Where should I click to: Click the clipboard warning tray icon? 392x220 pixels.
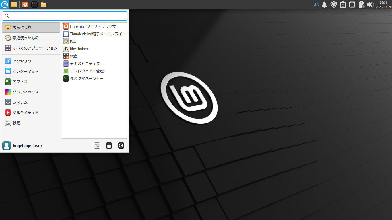[343, 4]
